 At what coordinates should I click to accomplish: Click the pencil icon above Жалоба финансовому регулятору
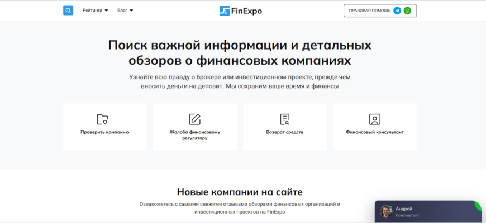(x=194, y=119)
